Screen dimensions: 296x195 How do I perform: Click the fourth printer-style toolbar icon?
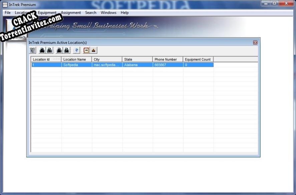tap(66, 50)
